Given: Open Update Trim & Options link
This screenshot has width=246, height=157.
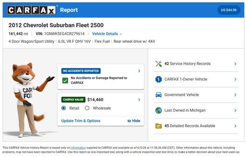Looking at the screenshot, I should 81,121.
